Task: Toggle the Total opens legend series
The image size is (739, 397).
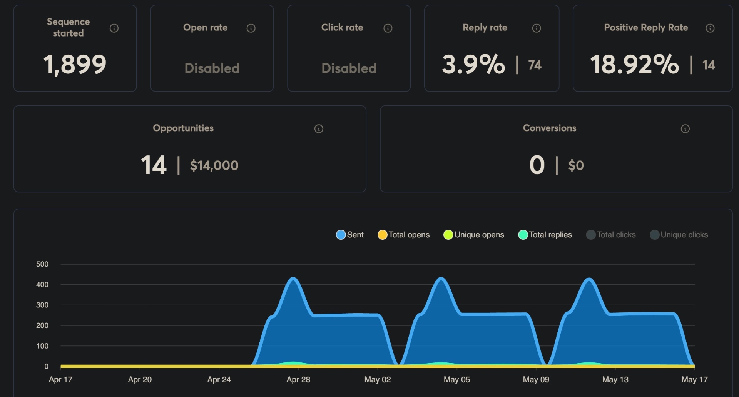Action: (403, 235)
